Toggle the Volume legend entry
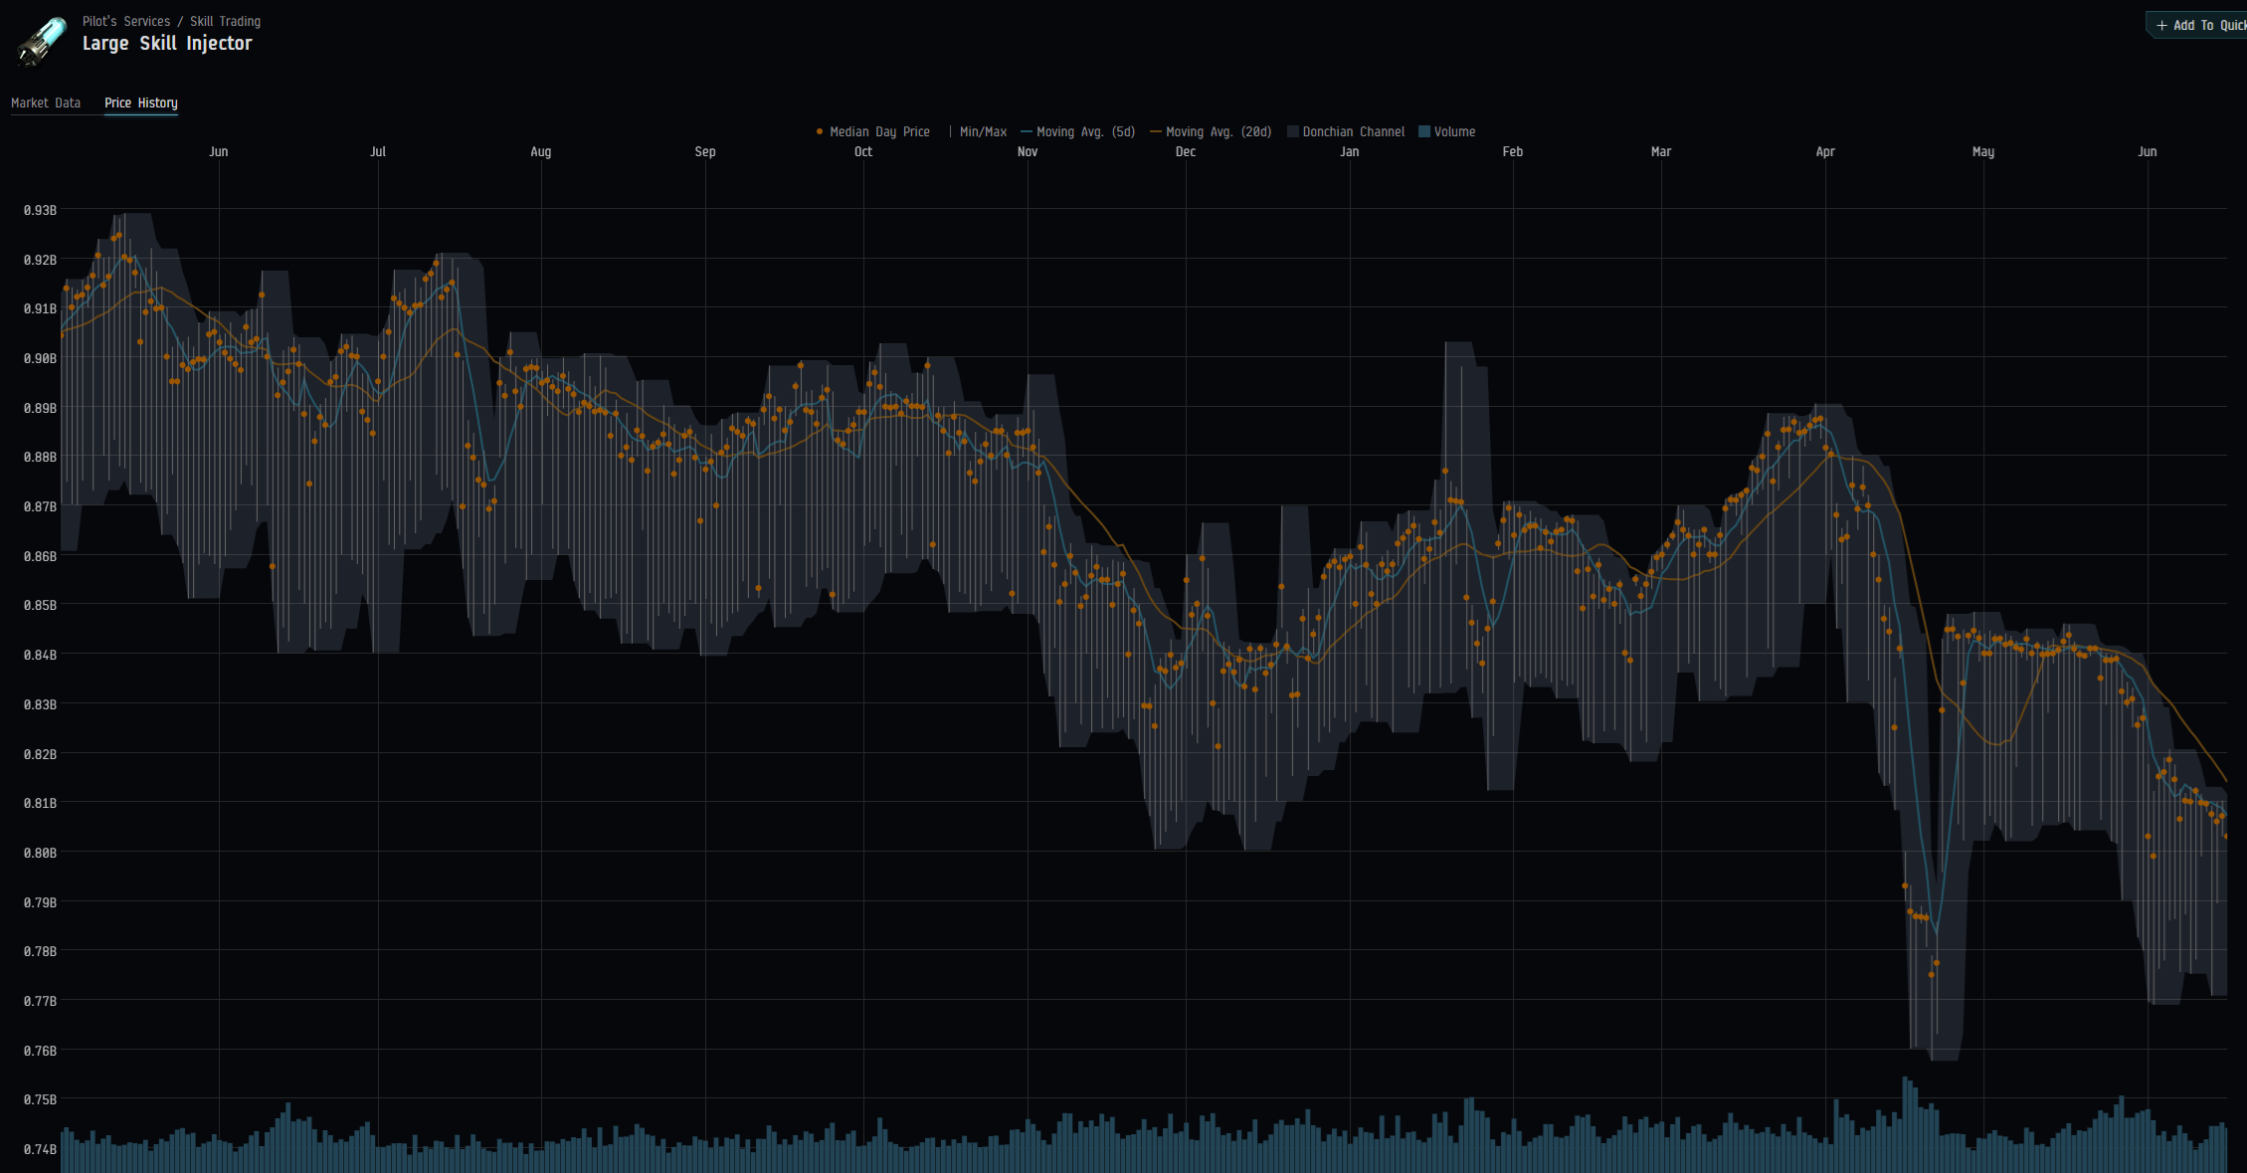This screenshot has height=1173, width=2247. (x=1447, y=131)
